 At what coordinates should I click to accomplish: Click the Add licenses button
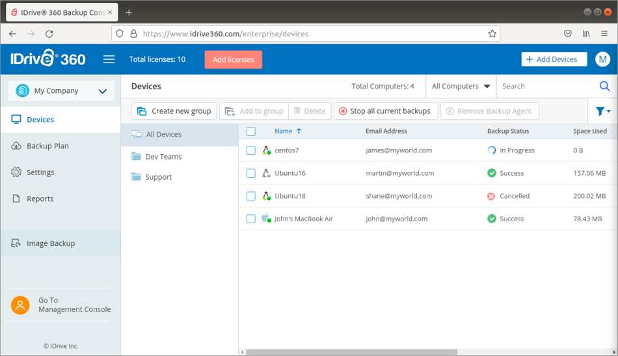point(233,59)
